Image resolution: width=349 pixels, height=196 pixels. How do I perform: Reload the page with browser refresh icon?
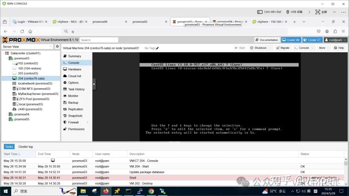tap(22, 31)
